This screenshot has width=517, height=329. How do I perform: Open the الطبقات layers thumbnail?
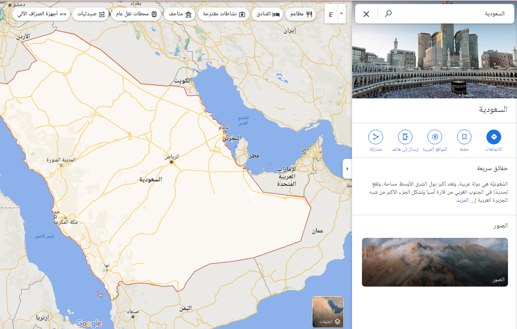point(328,312)
